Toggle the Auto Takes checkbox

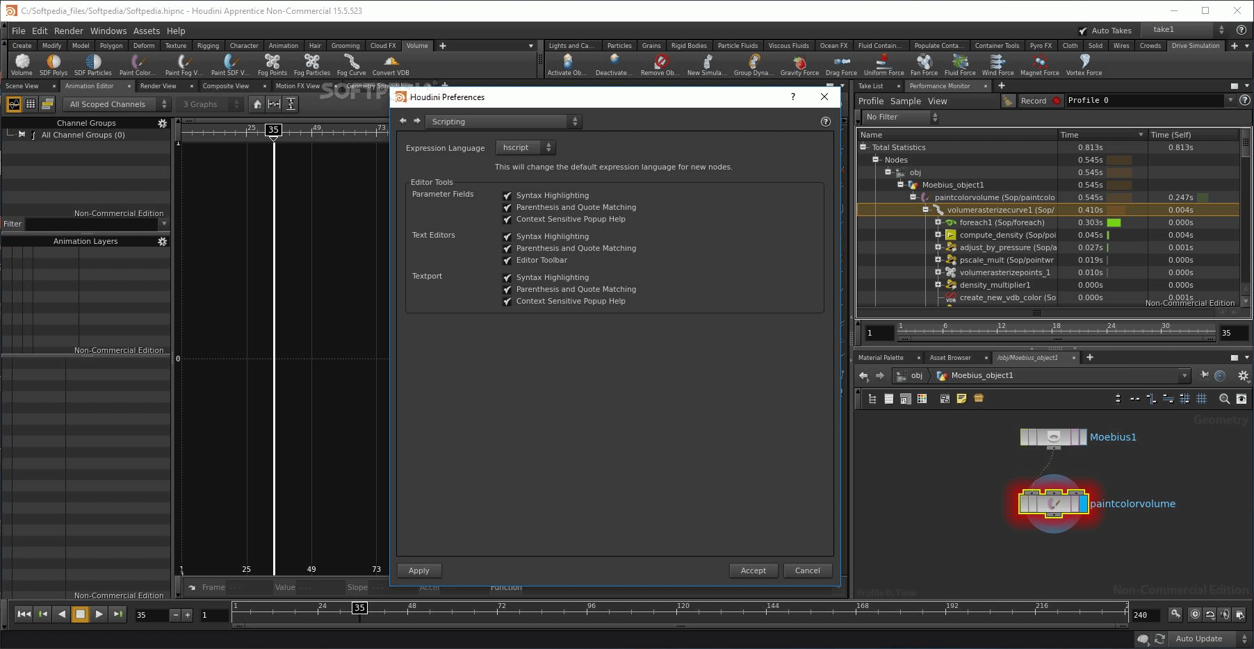[1083, 31]
